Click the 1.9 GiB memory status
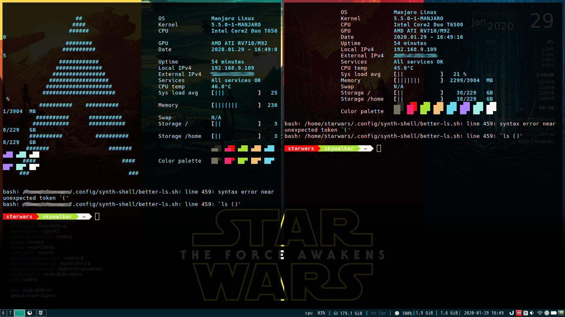 pos(424,313)
